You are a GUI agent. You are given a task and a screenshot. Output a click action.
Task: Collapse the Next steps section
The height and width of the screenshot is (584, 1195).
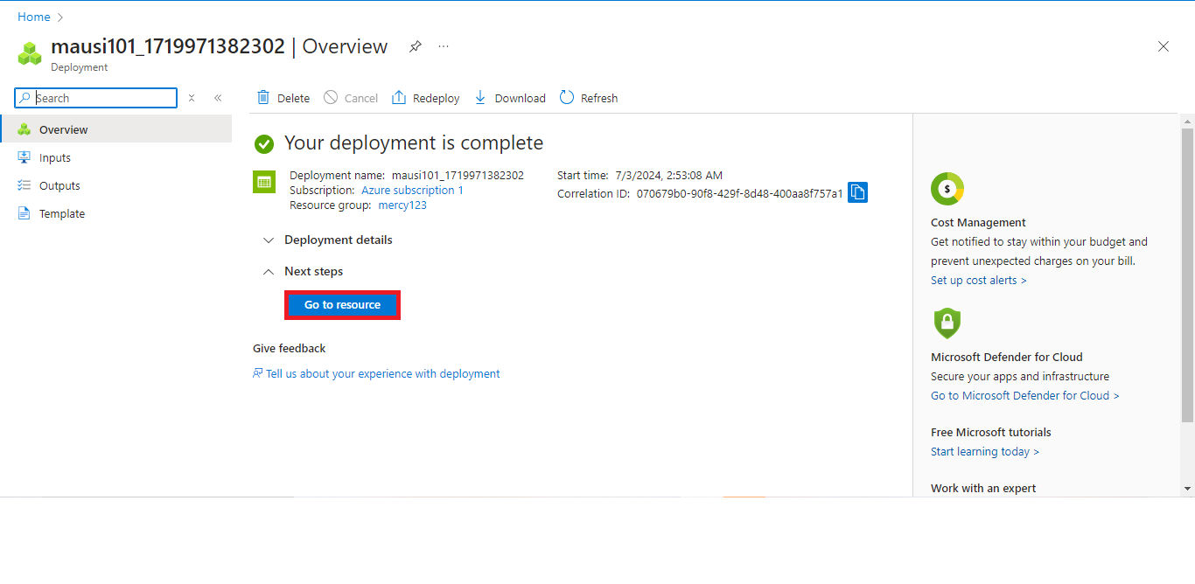pyautogui.click(x=304, y=271)
